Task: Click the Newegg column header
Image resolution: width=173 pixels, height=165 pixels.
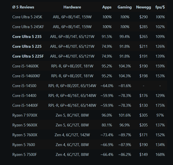Action: coord(144,7)
